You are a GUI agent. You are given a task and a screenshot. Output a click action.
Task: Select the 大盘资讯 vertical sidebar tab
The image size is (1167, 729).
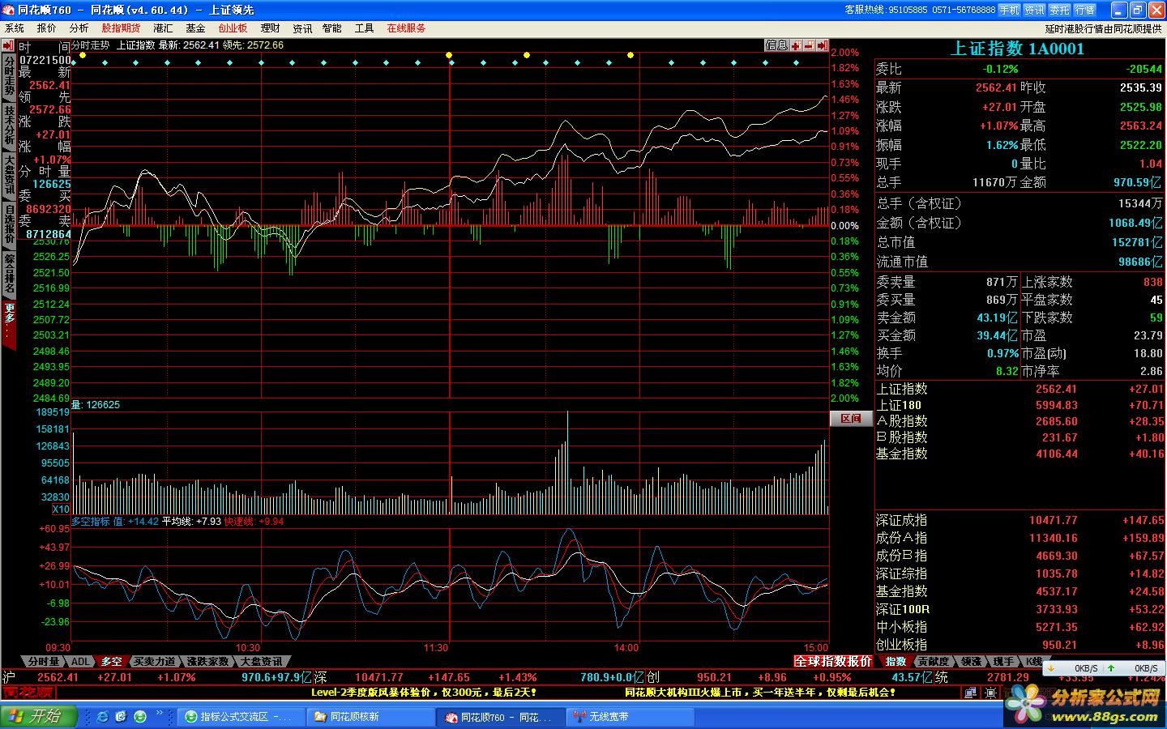8,175
